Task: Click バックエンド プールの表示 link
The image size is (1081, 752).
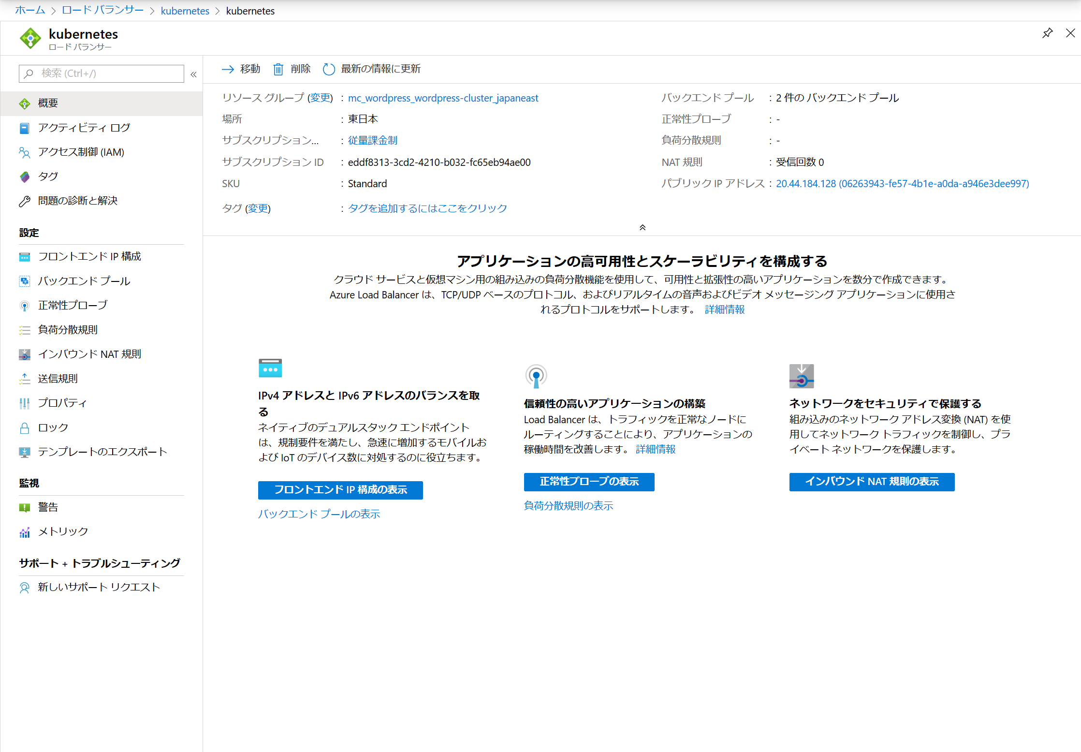Action: pyautogui.click(x=319, y=514)
